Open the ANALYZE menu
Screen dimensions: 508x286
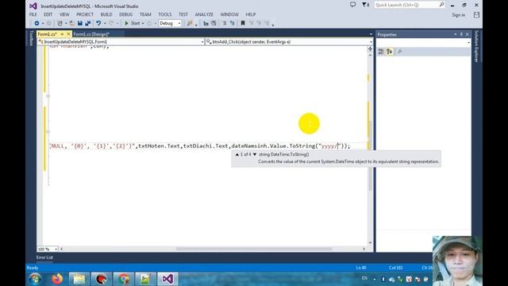(204, 14)
